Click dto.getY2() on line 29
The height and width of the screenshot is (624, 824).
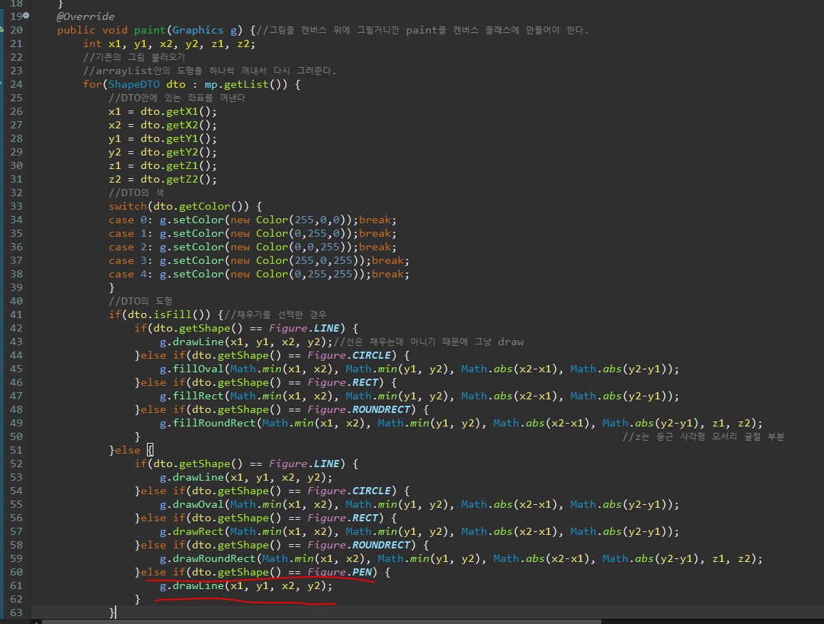coord(176,153)
